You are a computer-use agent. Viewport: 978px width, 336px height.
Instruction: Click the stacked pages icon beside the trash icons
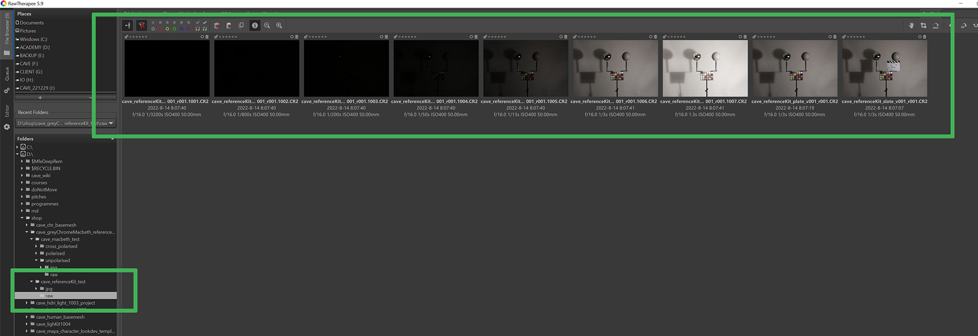tap(241, 25)
